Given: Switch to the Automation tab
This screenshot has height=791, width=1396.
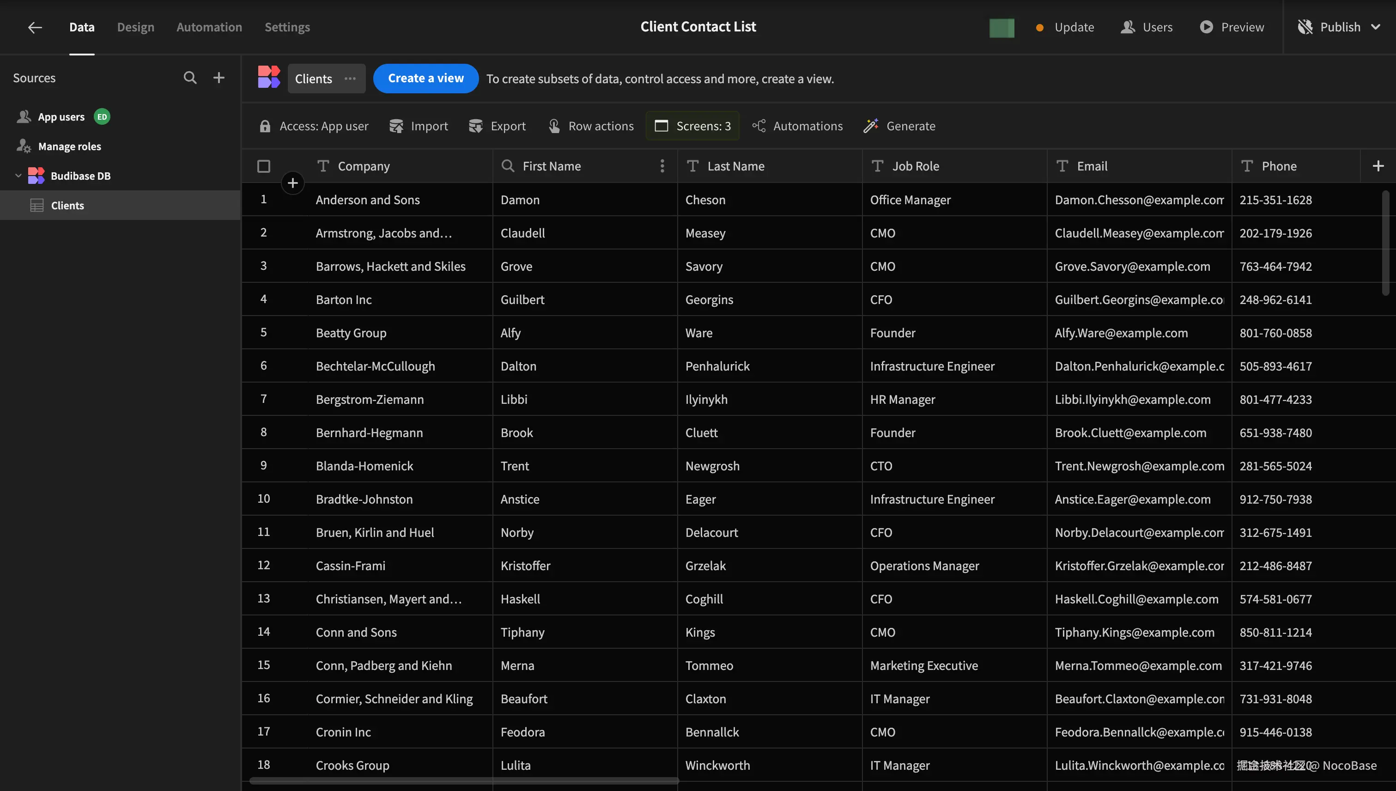Looking at the screenshot, I should (x=209, y=27).
